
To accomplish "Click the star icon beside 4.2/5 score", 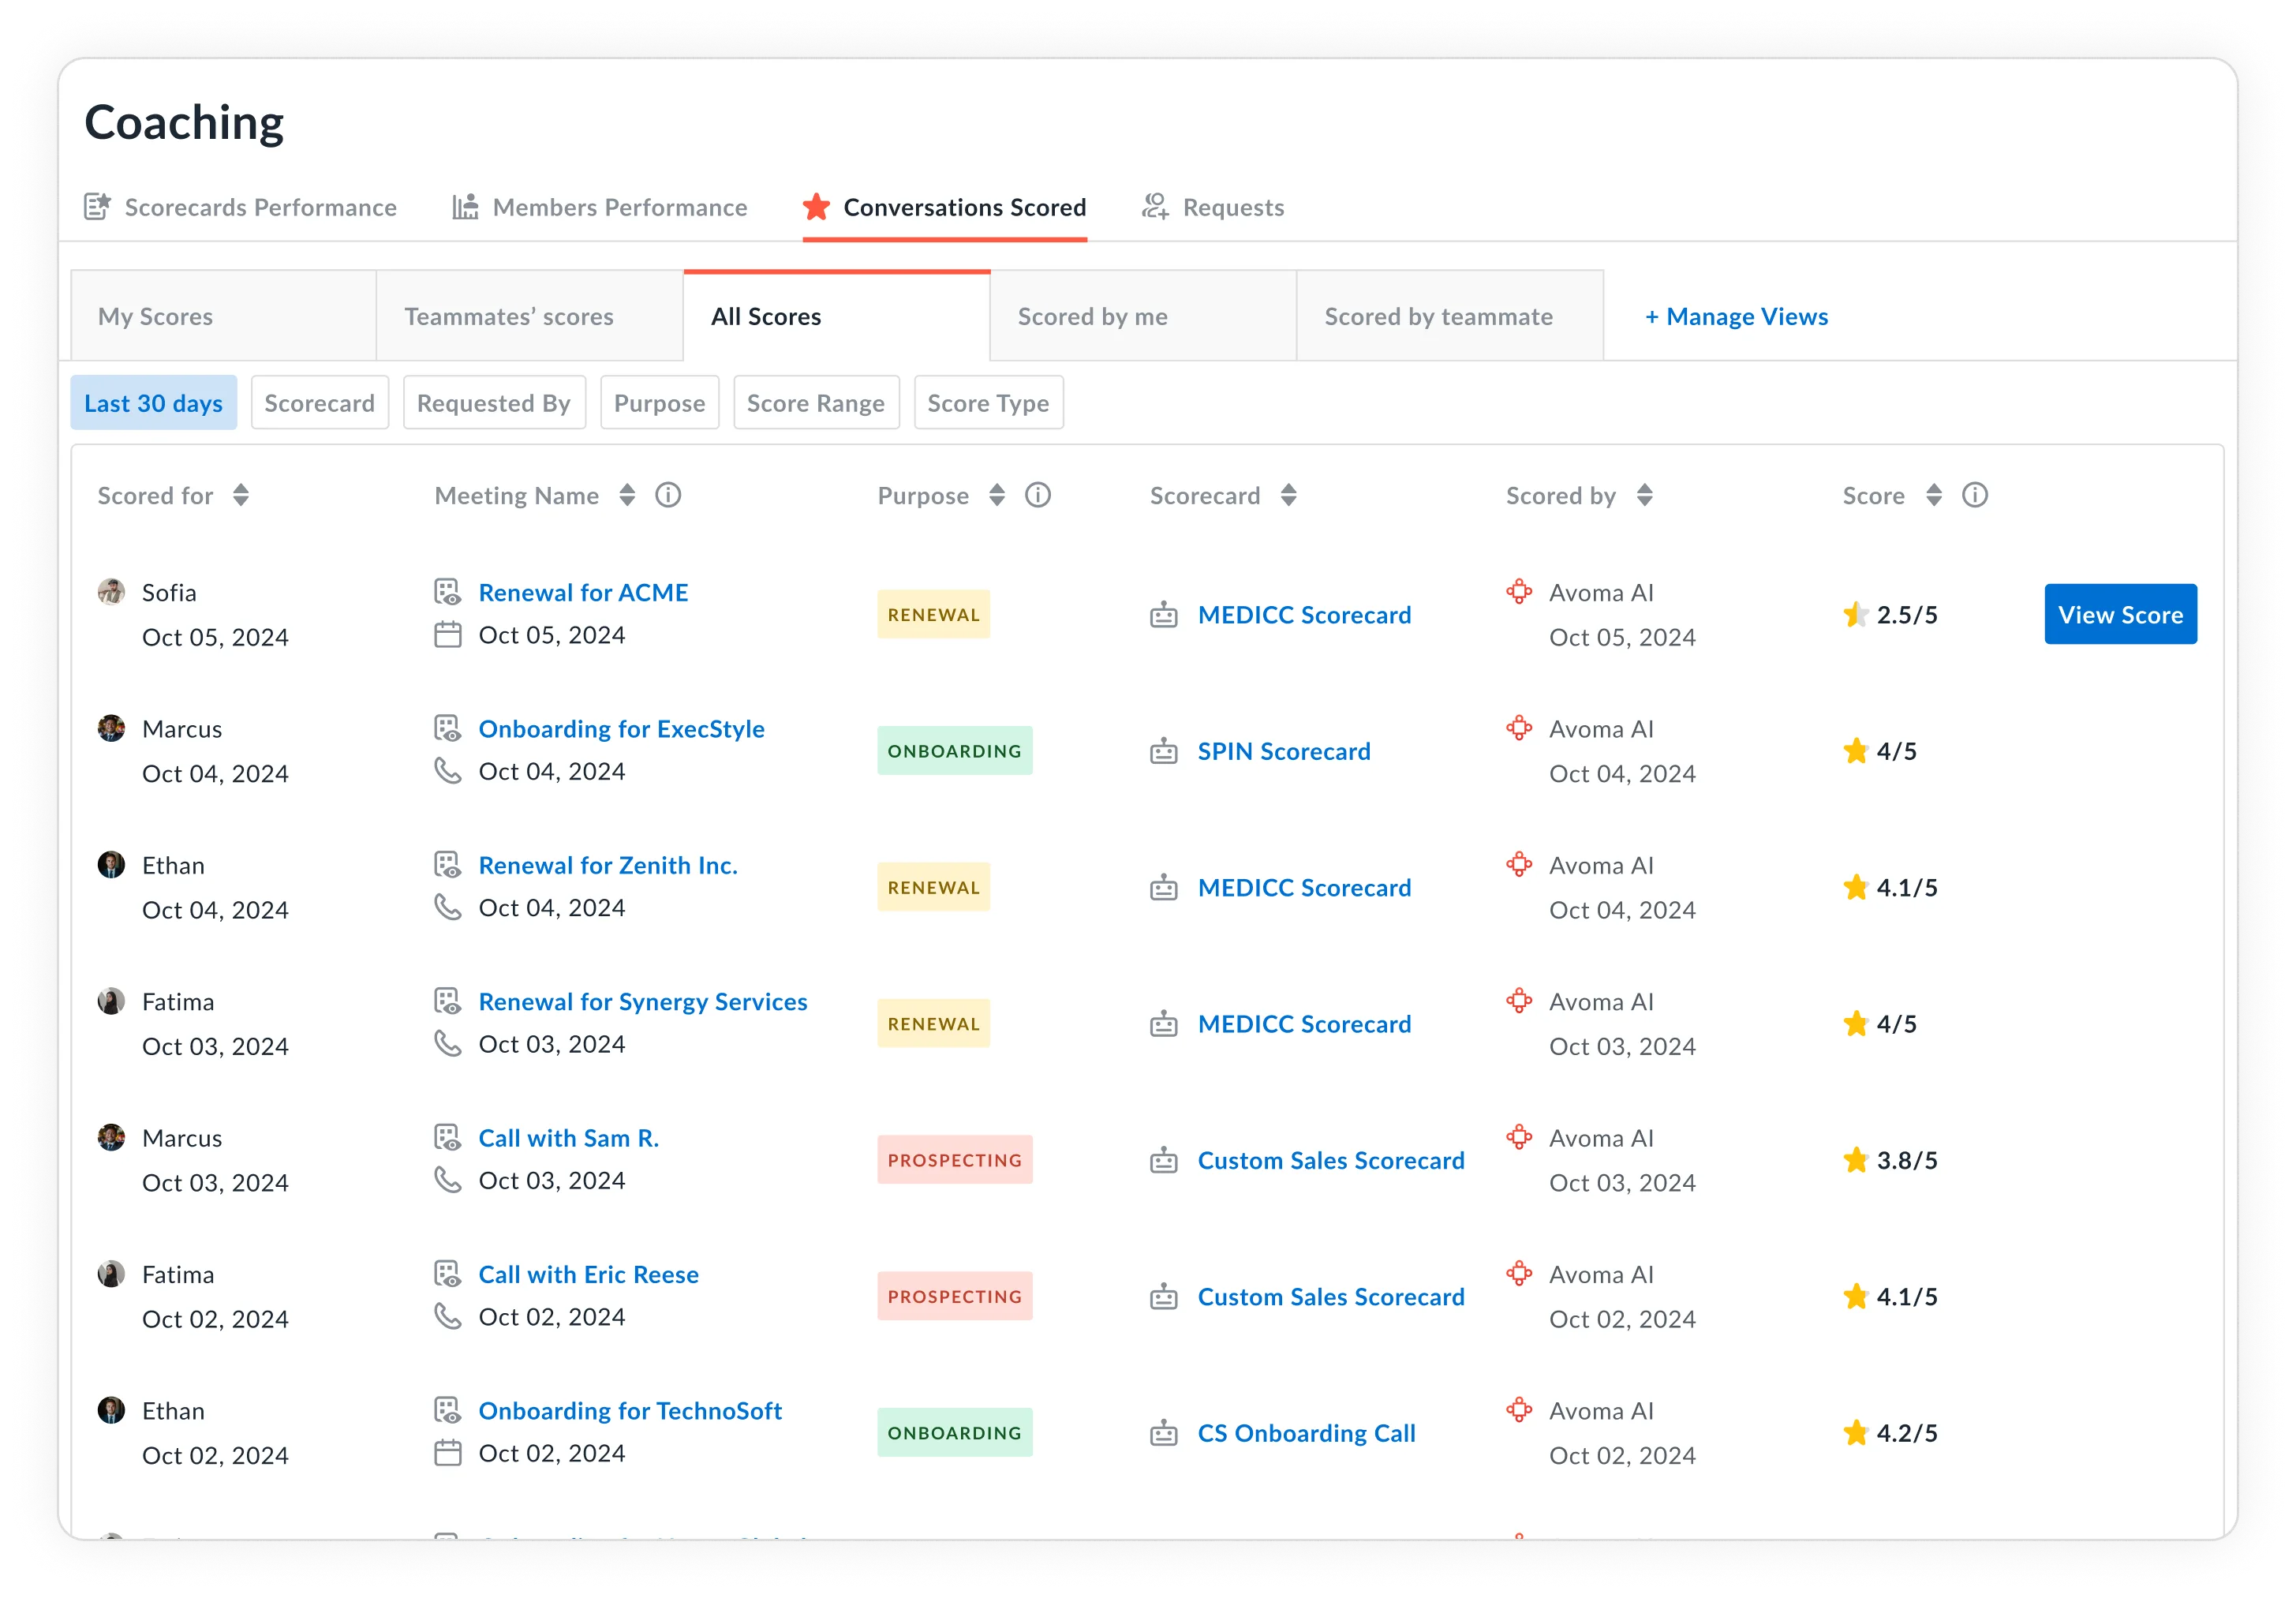I will pyautogui.click(x=1856, y=1433).
